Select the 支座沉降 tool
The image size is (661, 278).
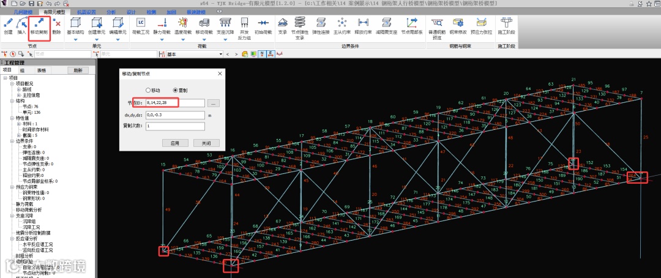point(225,25)
